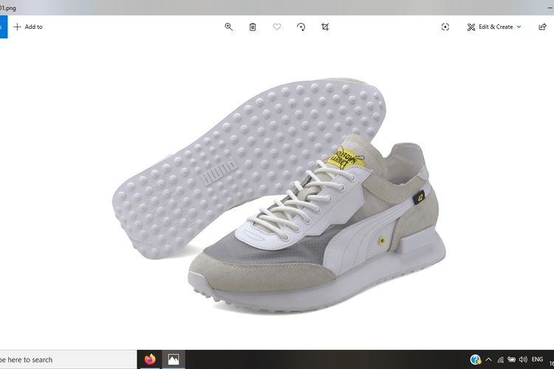Delete the photo with the trash icon
Screen dimensions: 554x369
click(253, 27)
